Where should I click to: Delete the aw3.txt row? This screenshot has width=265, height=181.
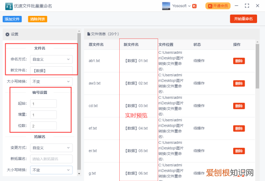[239, 83]
